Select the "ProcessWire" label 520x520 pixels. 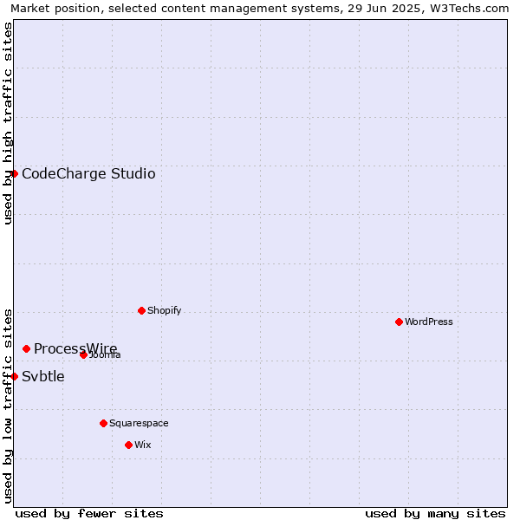[75, 349]
